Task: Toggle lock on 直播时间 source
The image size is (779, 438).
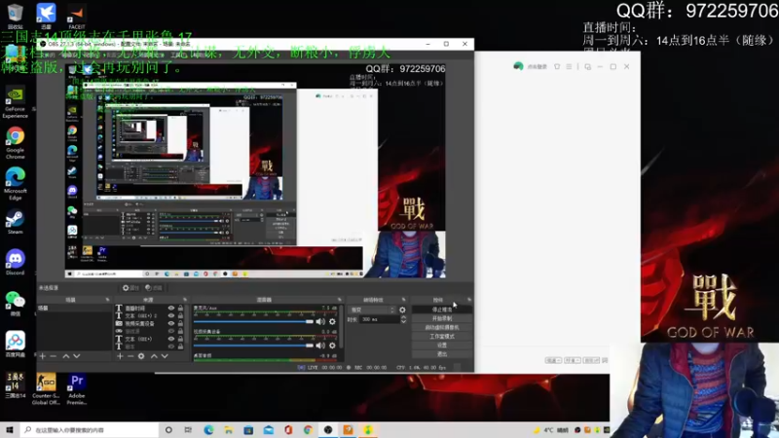Action: pos(180,309)
